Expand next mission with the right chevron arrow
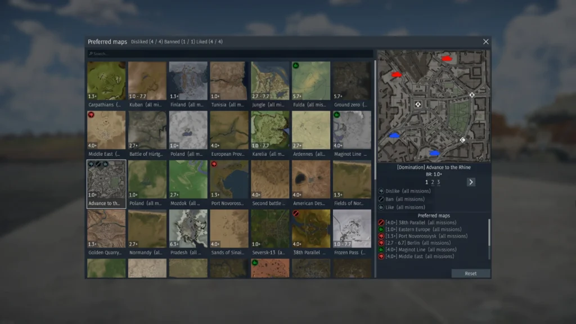 click(471, 182)
